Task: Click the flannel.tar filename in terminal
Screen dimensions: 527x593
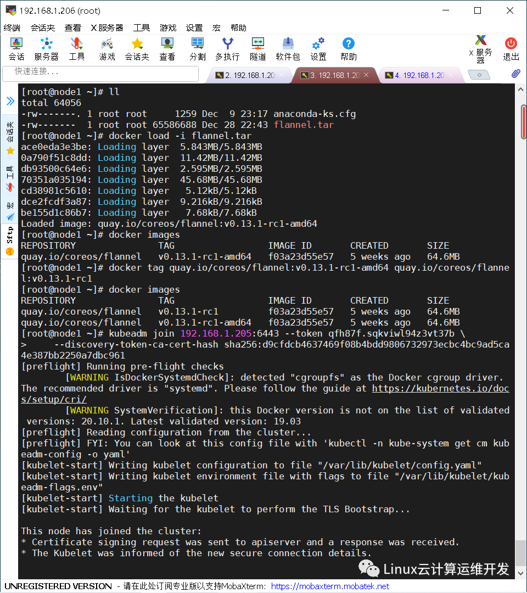Action: coord(304,125)
